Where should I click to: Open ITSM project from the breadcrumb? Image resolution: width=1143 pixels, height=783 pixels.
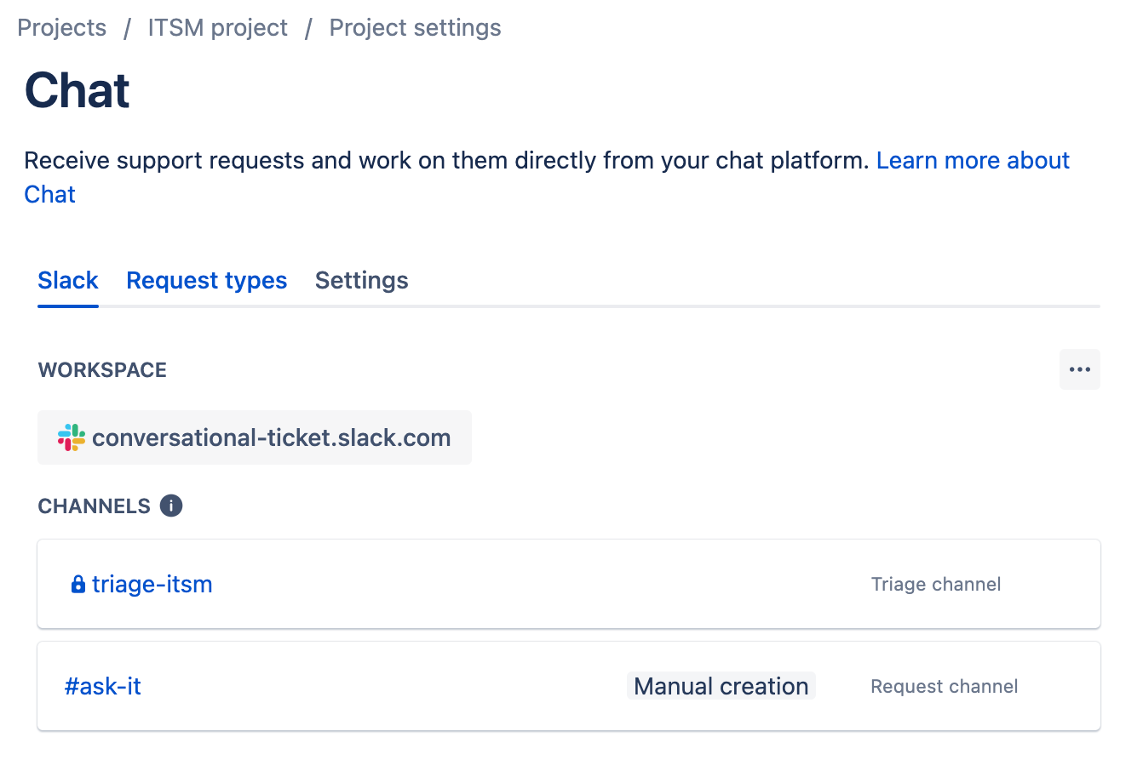coord(217,27)
